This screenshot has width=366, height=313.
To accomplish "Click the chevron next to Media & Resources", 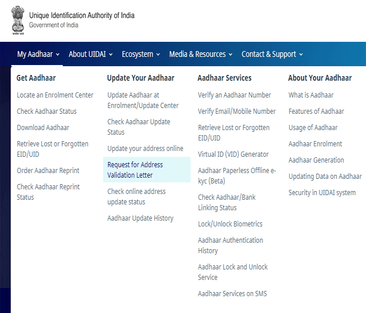I will (x=231, y=55).
